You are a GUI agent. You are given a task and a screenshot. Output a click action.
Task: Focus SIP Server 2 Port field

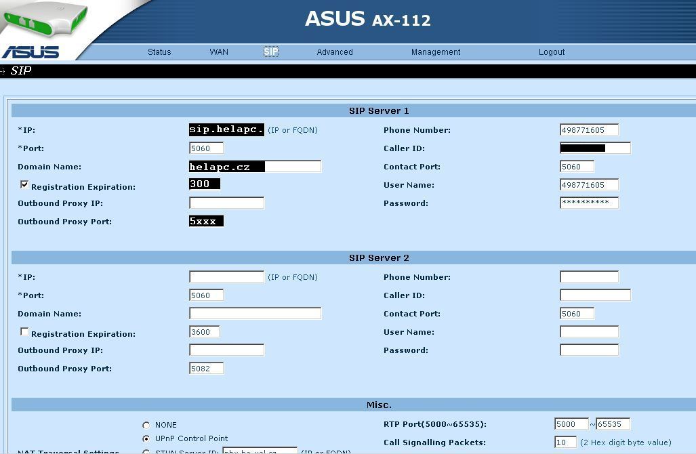(207, 295)
